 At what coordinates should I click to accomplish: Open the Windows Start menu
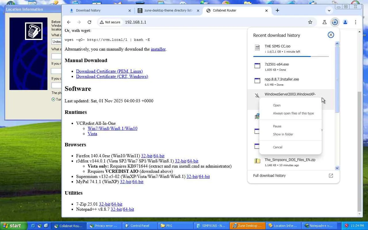click(14, 226)
